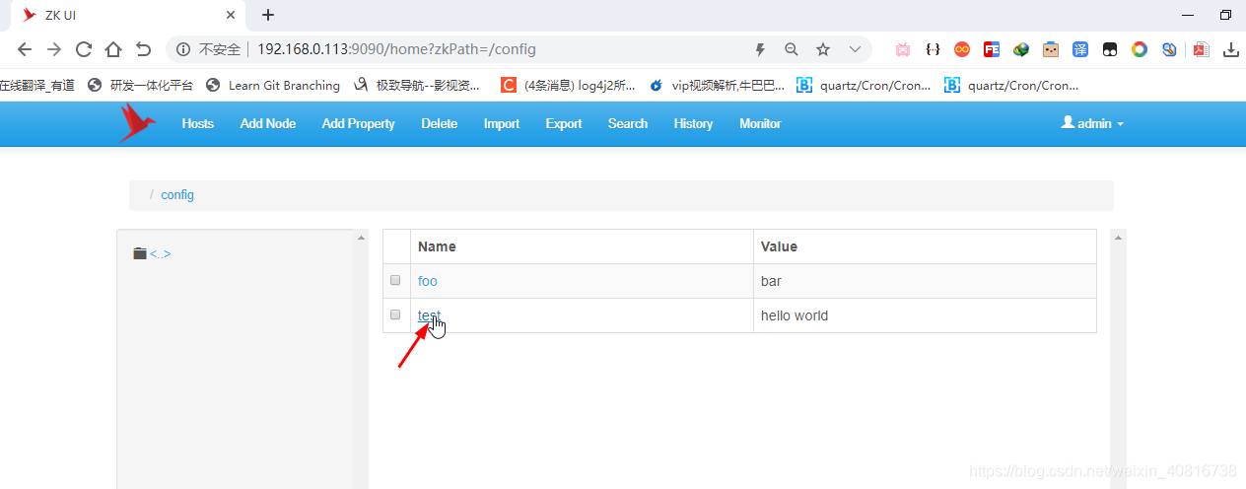Screen dimensions: 1246x489
Task: Open Export from the navbar
Action: [x=564, y=123]
